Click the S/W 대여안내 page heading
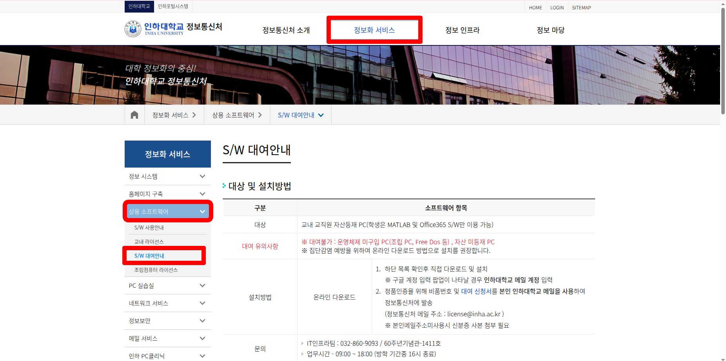Viewport: 726px width, 361px height. 257,150
